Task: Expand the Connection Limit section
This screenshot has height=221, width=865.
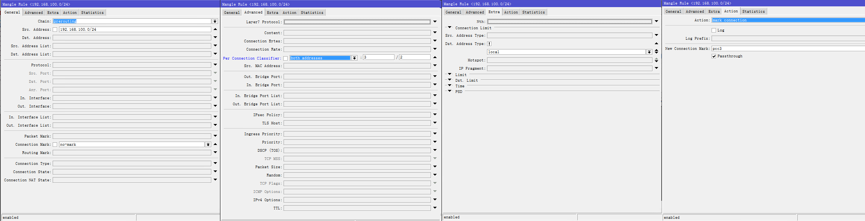Action: coord(449,28)
